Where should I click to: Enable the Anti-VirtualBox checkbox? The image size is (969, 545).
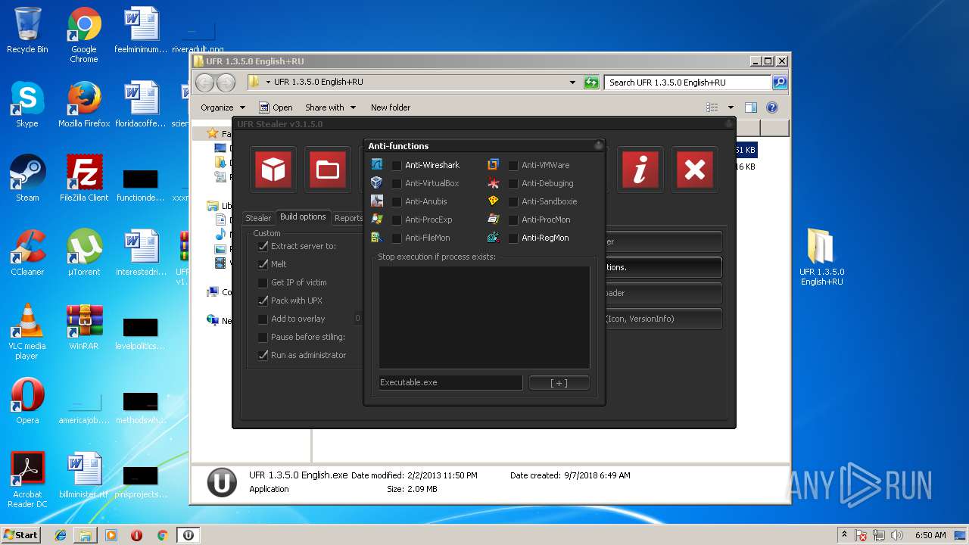coord(397,183)
